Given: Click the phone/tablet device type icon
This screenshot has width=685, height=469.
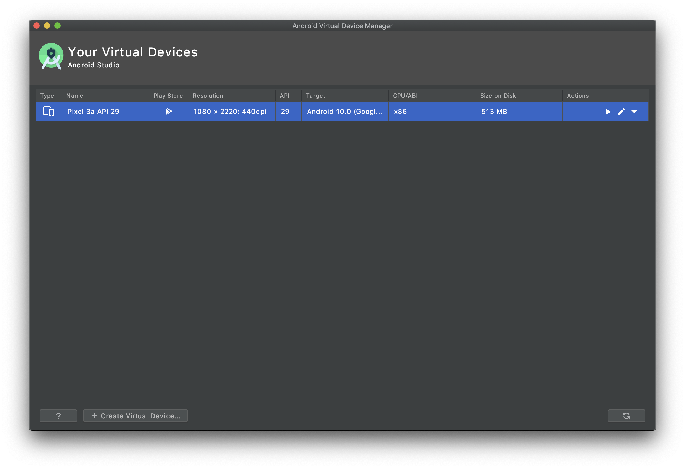Looking at the screenshot, I should tap(49, 112).
